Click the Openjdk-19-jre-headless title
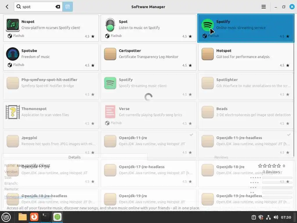This screenshot has height=223, width=297. pyautogui.click(x=239, y=196)
